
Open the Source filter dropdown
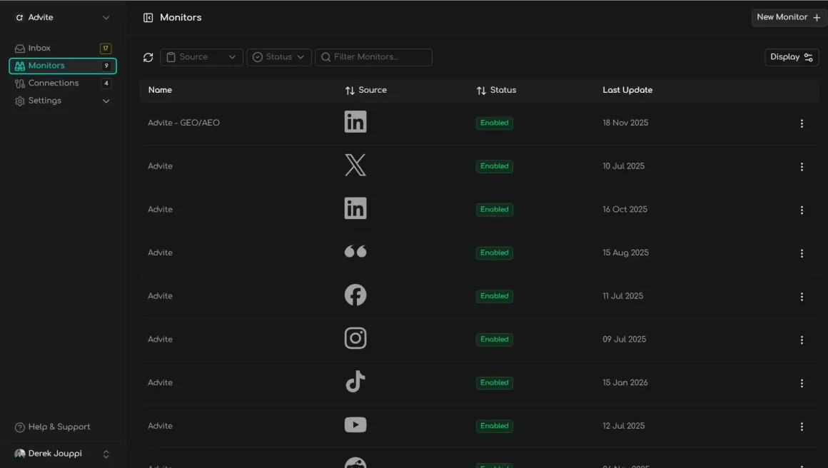point(201,57)
